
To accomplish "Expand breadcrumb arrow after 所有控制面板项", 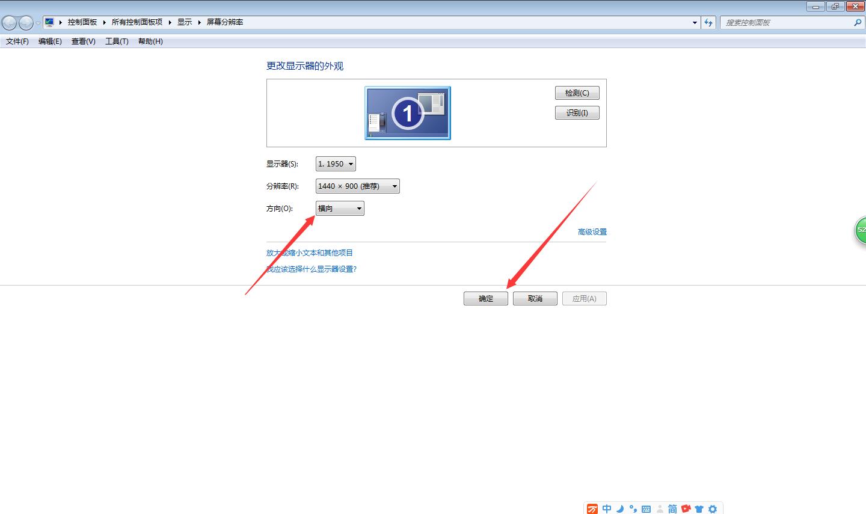I will pos(170,22).
